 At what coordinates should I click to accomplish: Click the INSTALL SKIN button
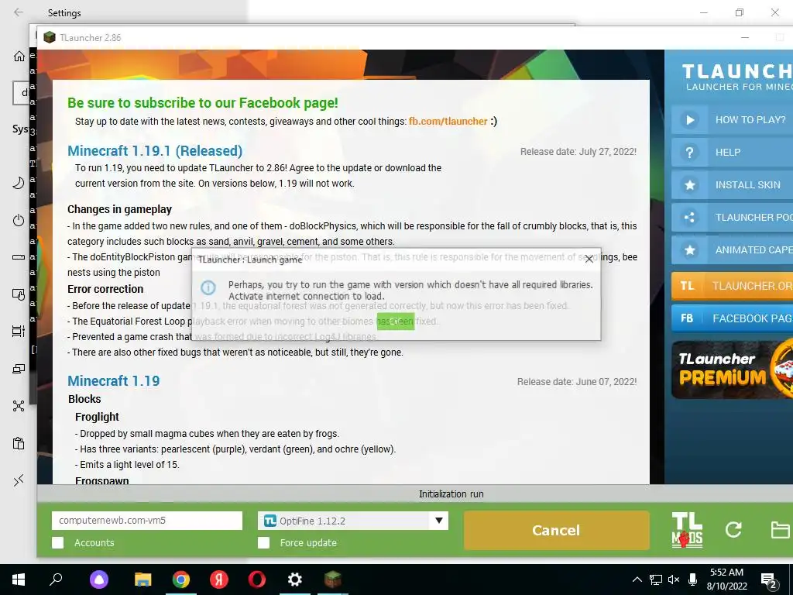pyautogui.click(x=733, y=184)
